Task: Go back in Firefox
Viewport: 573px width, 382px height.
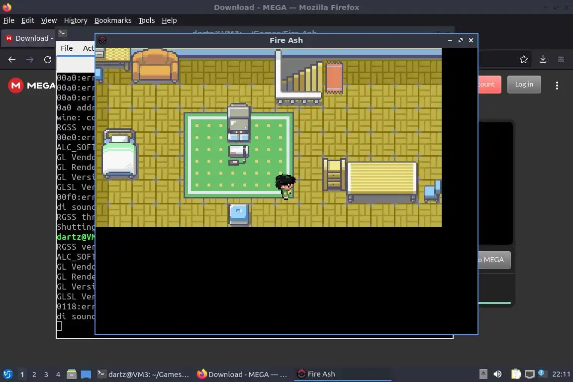Action: [x=12, y=60]
